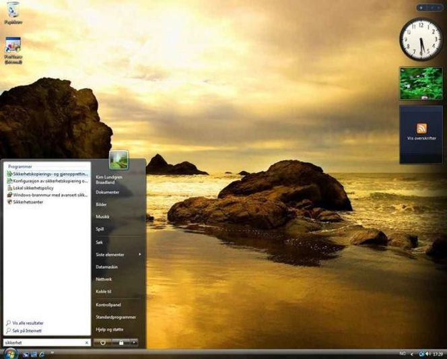Click the user account picture in Start menu

[118, 160]
